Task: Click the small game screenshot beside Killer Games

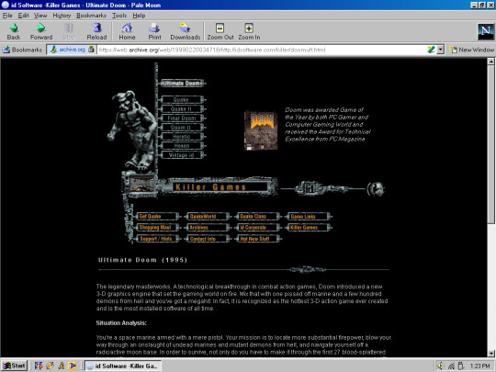Action: [141, 184]
